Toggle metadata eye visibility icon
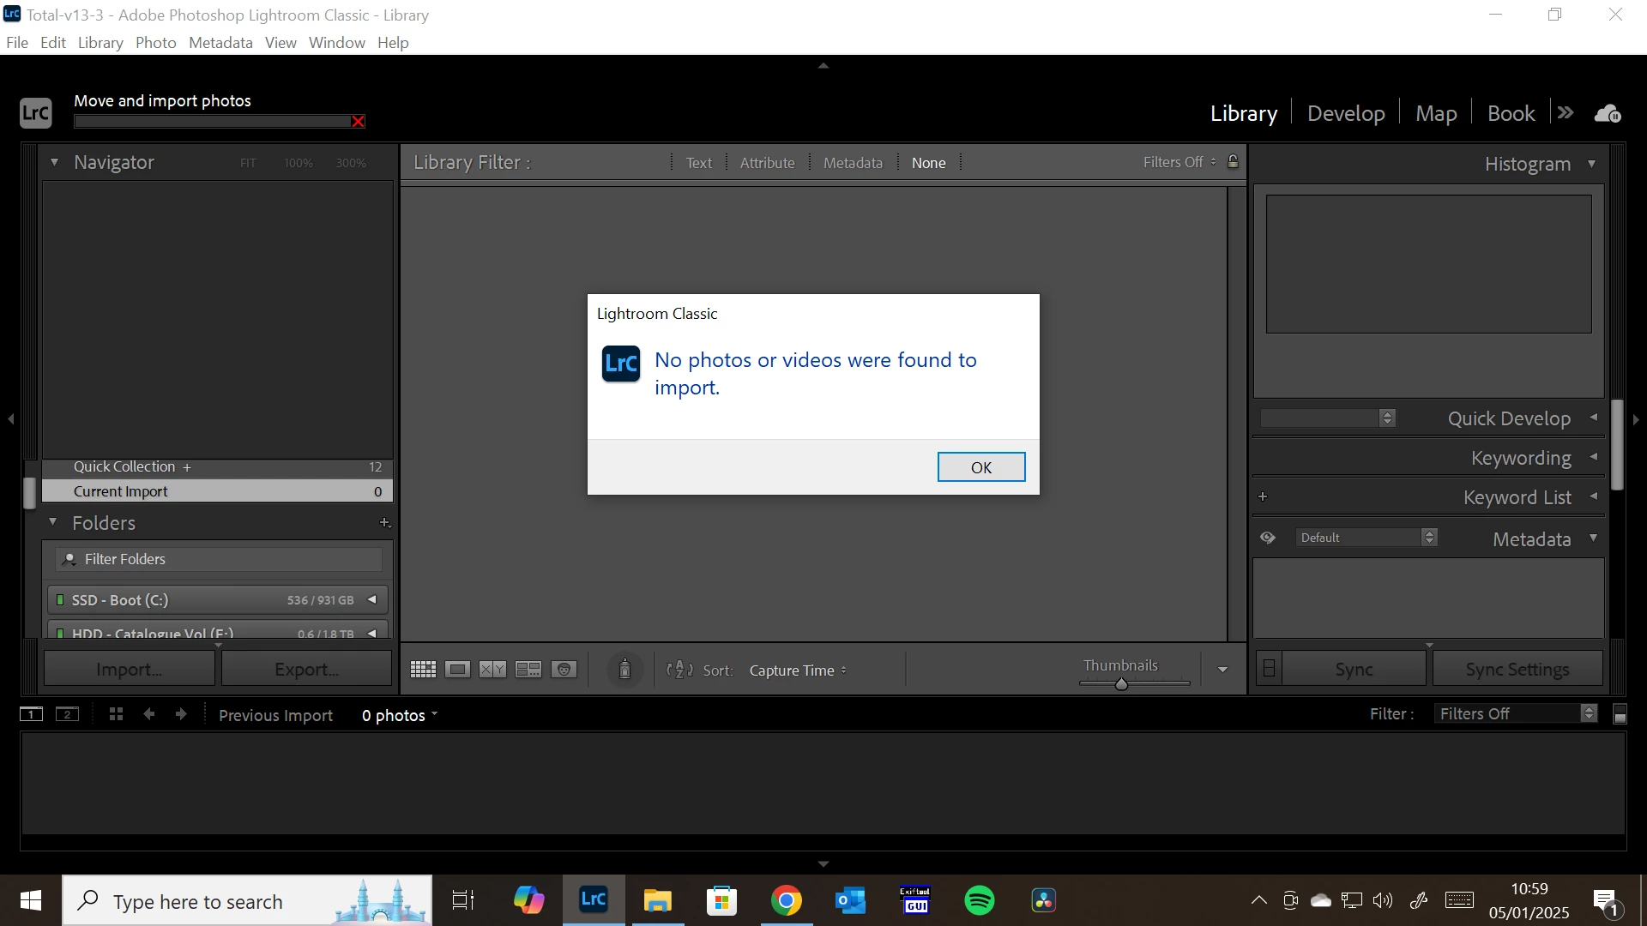Viewport: 1647px width, 926px height. (1268, 538)
